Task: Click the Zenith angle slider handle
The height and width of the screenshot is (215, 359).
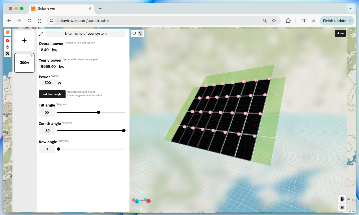Action: coord(124,131)
